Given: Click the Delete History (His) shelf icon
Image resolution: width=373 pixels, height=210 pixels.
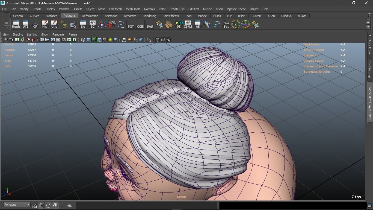Looking at the screenshot, I should pos(45,24).
